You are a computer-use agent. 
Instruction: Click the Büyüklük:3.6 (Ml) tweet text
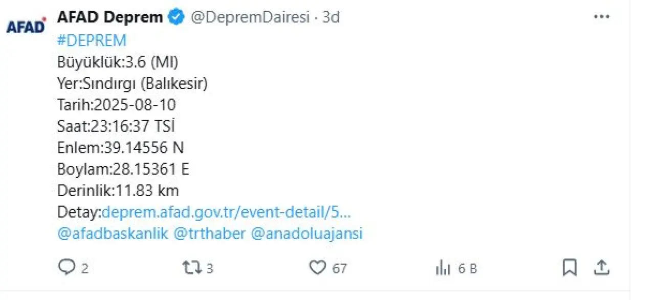(x=118, y=62)
